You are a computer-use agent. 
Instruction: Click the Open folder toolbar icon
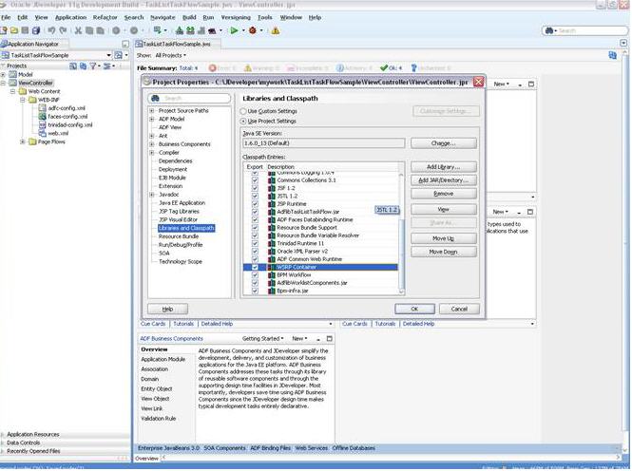pyautogui.click(x=14, y=30)
